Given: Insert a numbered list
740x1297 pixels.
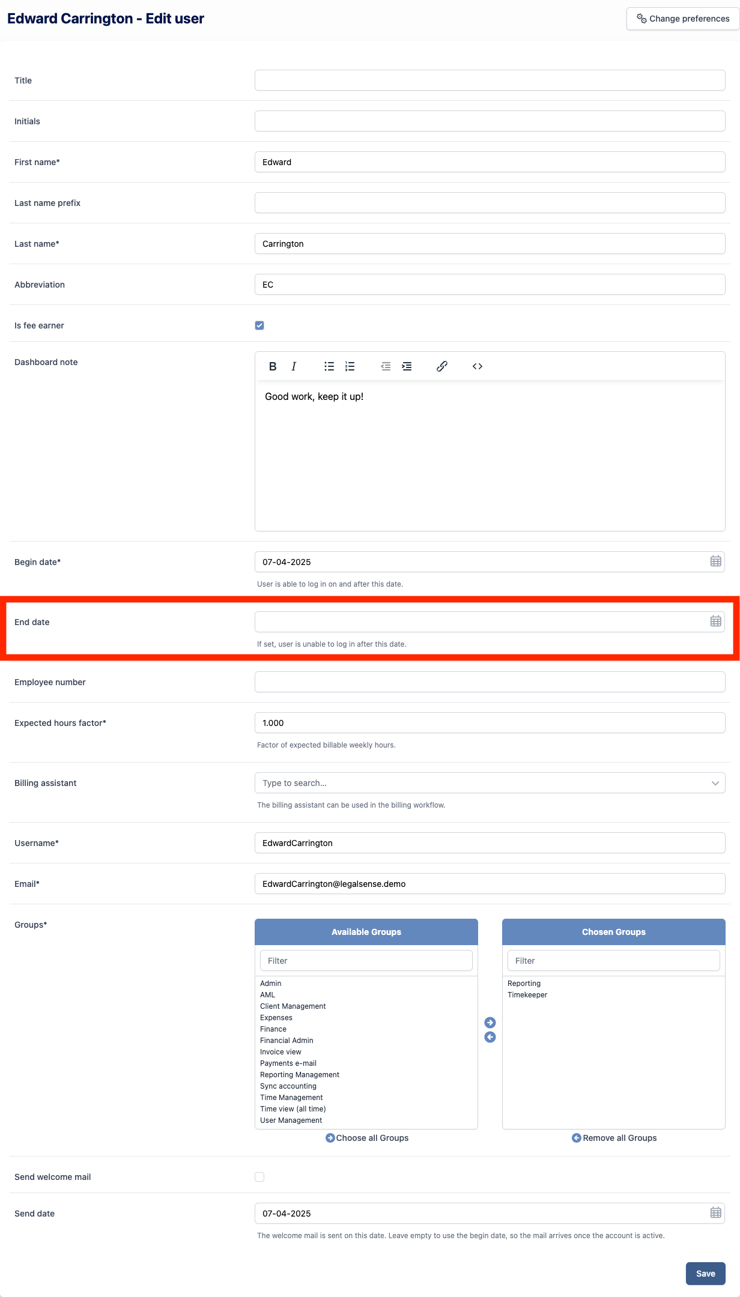Looking at the screenshot, I should (x=350, y=366).
